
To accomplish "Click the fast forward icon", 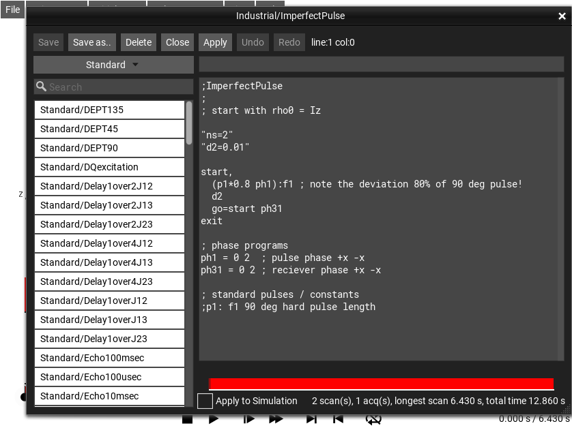I will 278,420.
